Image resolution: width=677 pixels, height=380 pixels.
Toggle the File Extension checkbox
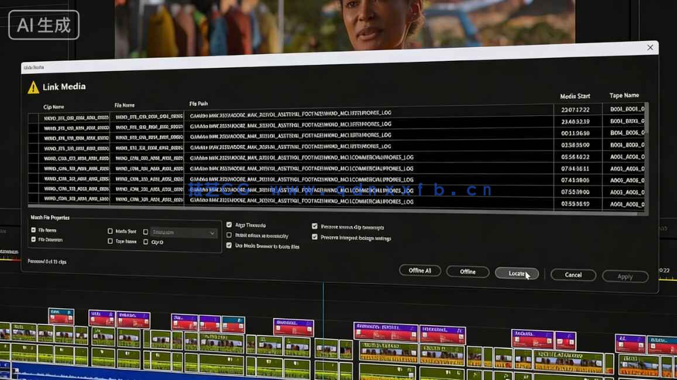coord(33,241)
